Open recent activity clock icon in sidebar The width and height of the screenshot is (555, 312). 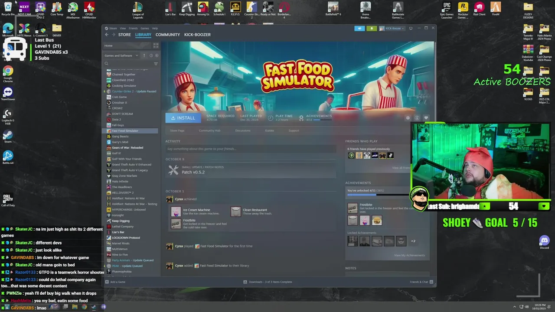pos(151,55)
